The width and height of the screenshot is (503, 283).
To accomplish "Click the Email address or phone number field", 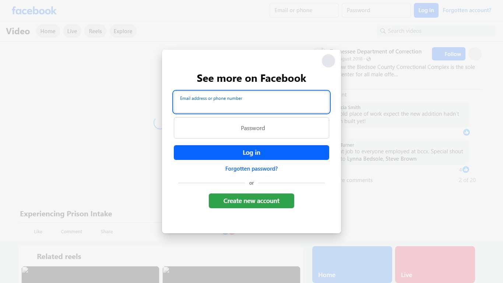I will pyautogui.click(x=251, y=102).
